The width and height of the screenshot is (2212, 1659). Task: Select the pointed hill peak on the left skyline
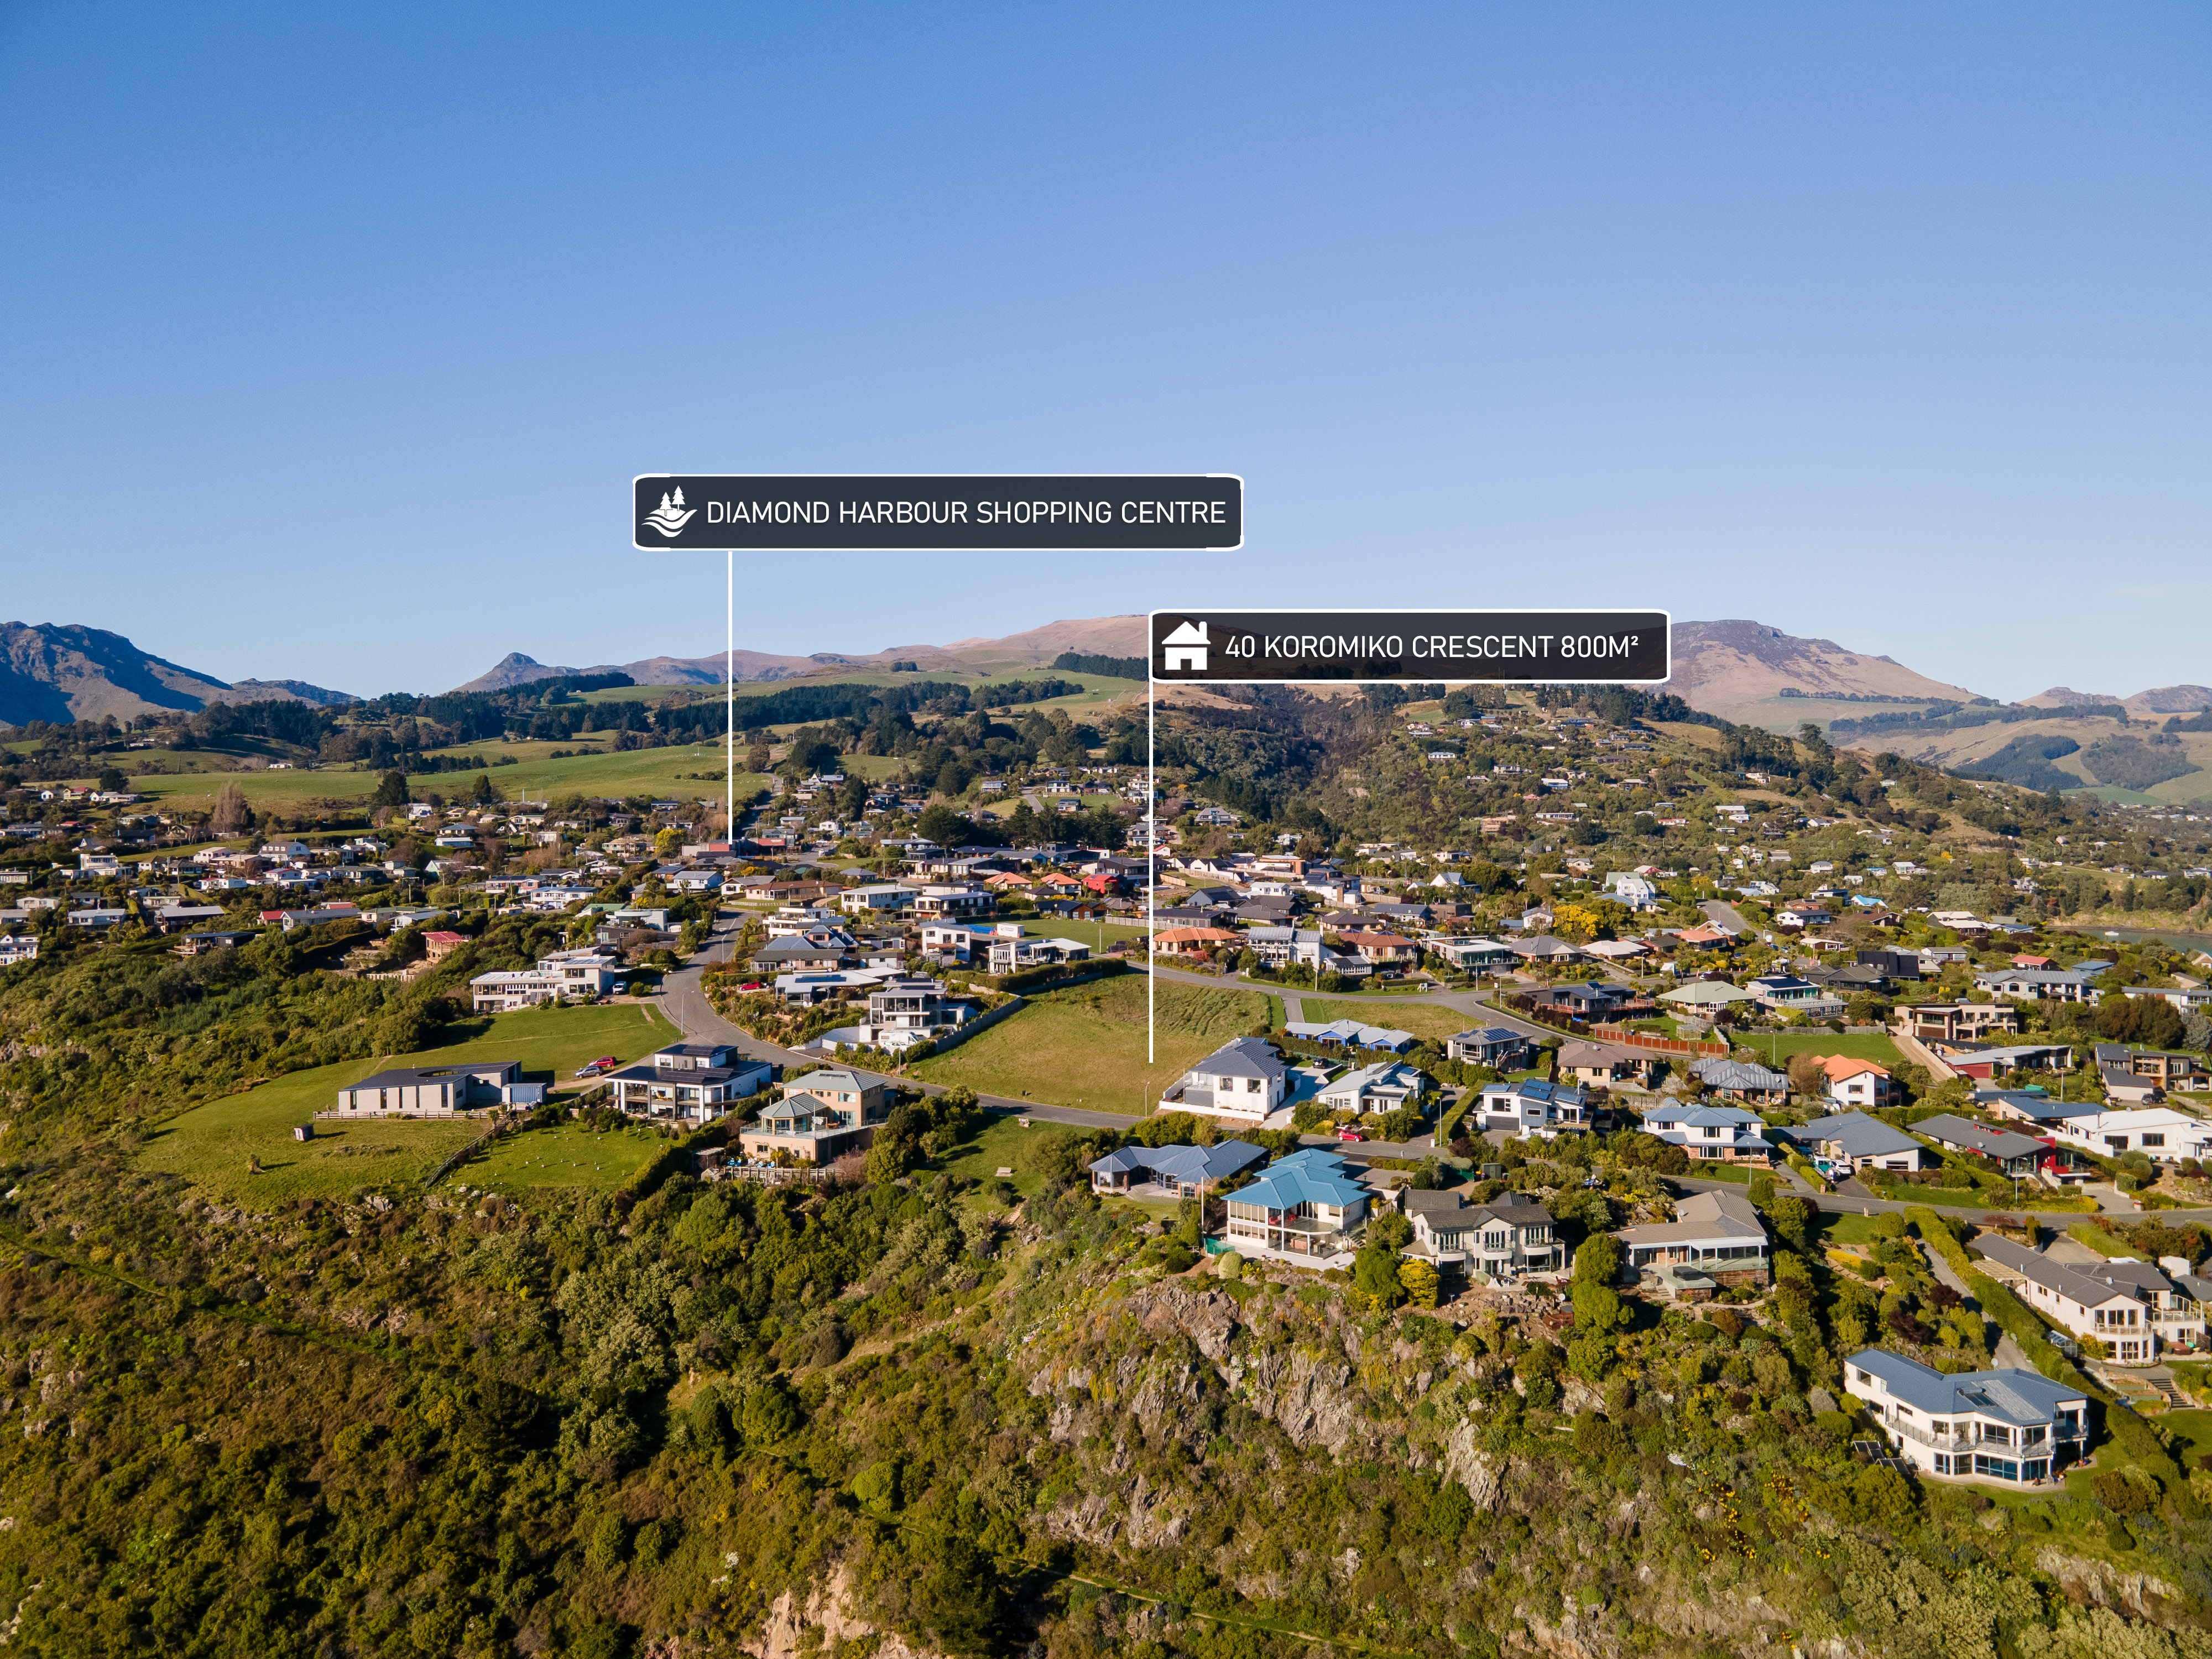(x=514, y=665)
